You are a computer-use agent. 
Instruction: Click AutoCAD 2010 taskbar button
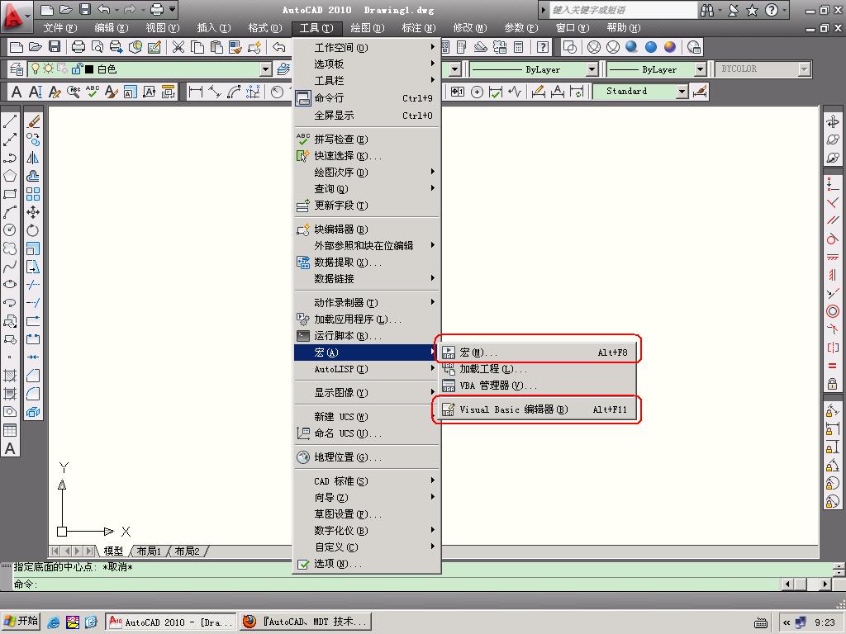[x=171, y=622]
